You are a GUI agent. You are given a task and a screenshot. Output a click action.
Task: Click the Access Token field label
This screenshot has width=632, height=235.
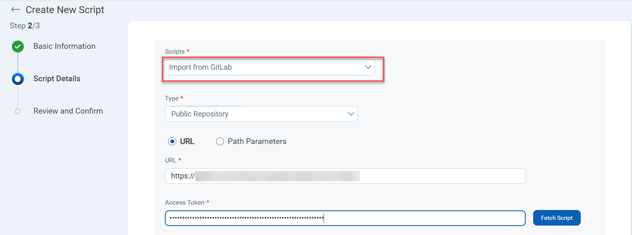184,203
